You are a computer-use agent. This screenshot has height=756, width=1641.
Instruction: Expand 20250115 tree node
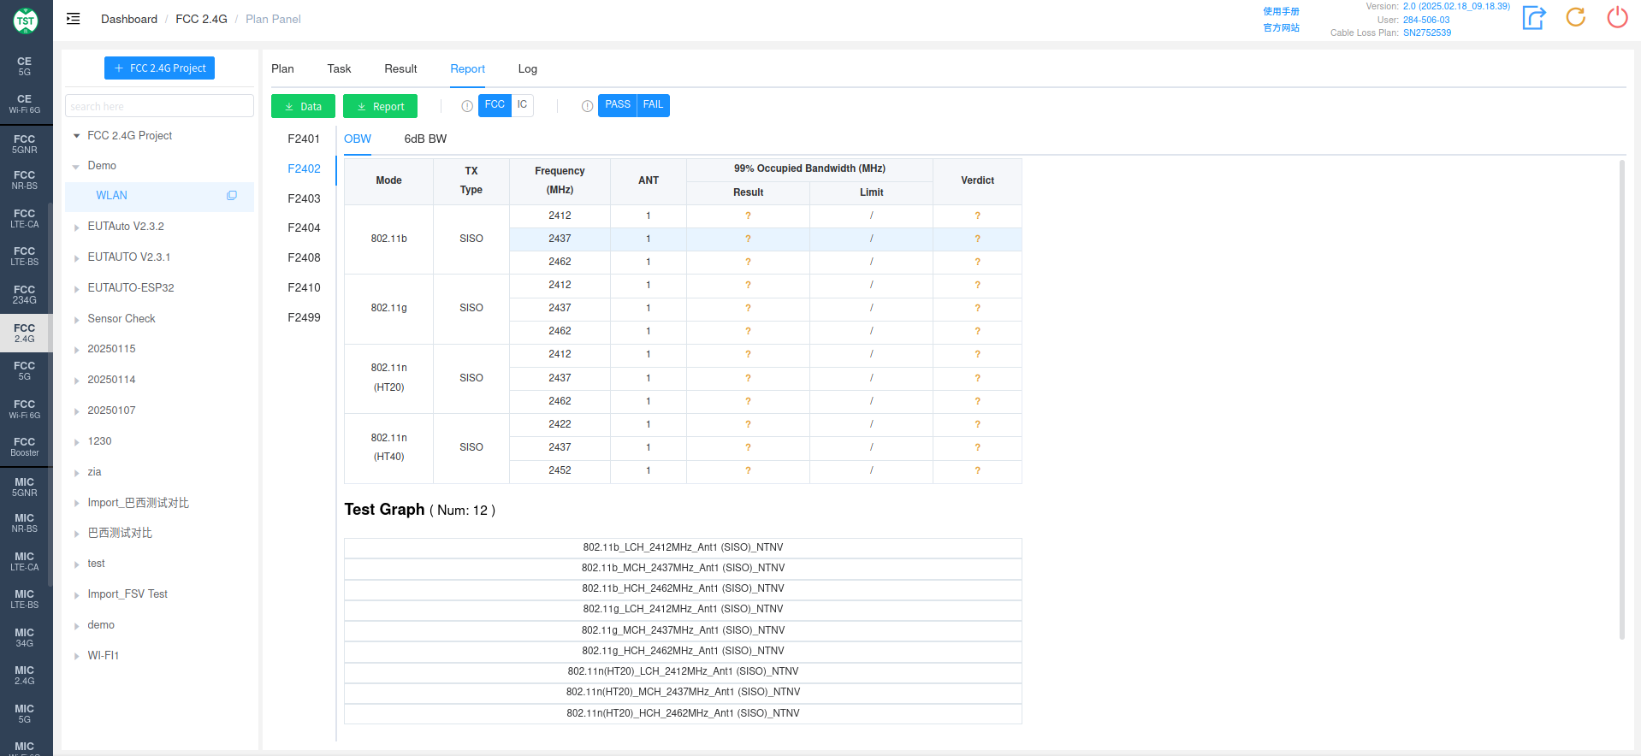point(76,350)
